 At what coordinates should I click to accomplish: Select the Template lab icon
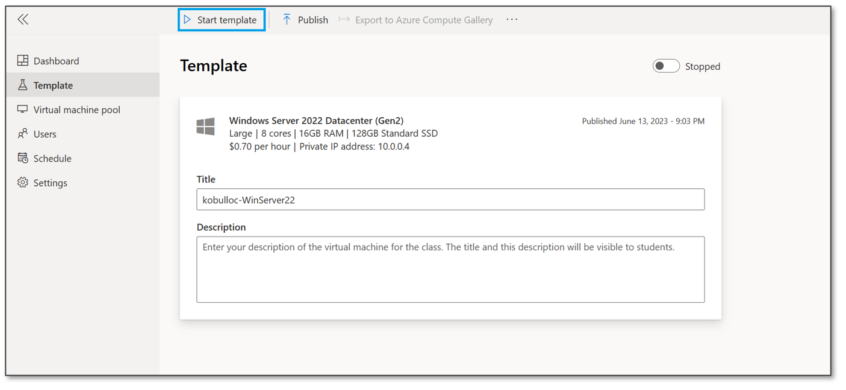tap(23, 85)
